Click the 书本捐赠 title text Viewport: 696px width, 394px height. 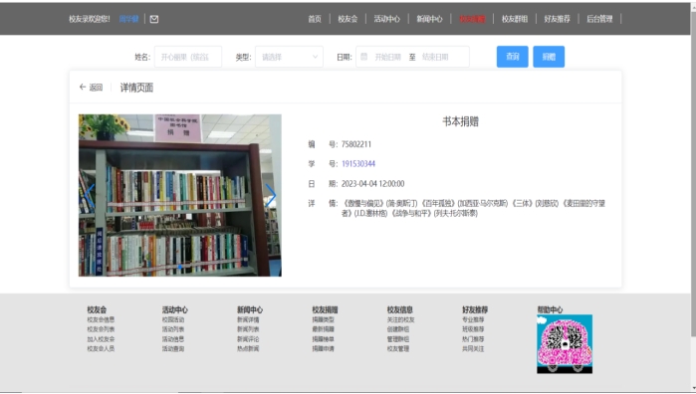click(x=460, y=121)
